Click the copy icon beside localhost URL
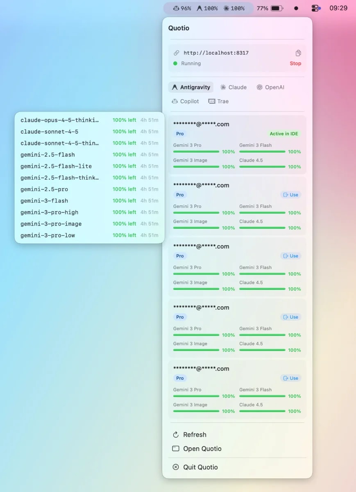The height and width of the screenshot is (492, 356). click(x=298, y=52)
